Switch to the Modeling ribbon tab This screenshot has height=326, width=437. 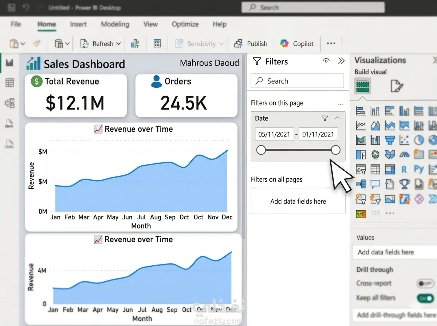point(115,24)
